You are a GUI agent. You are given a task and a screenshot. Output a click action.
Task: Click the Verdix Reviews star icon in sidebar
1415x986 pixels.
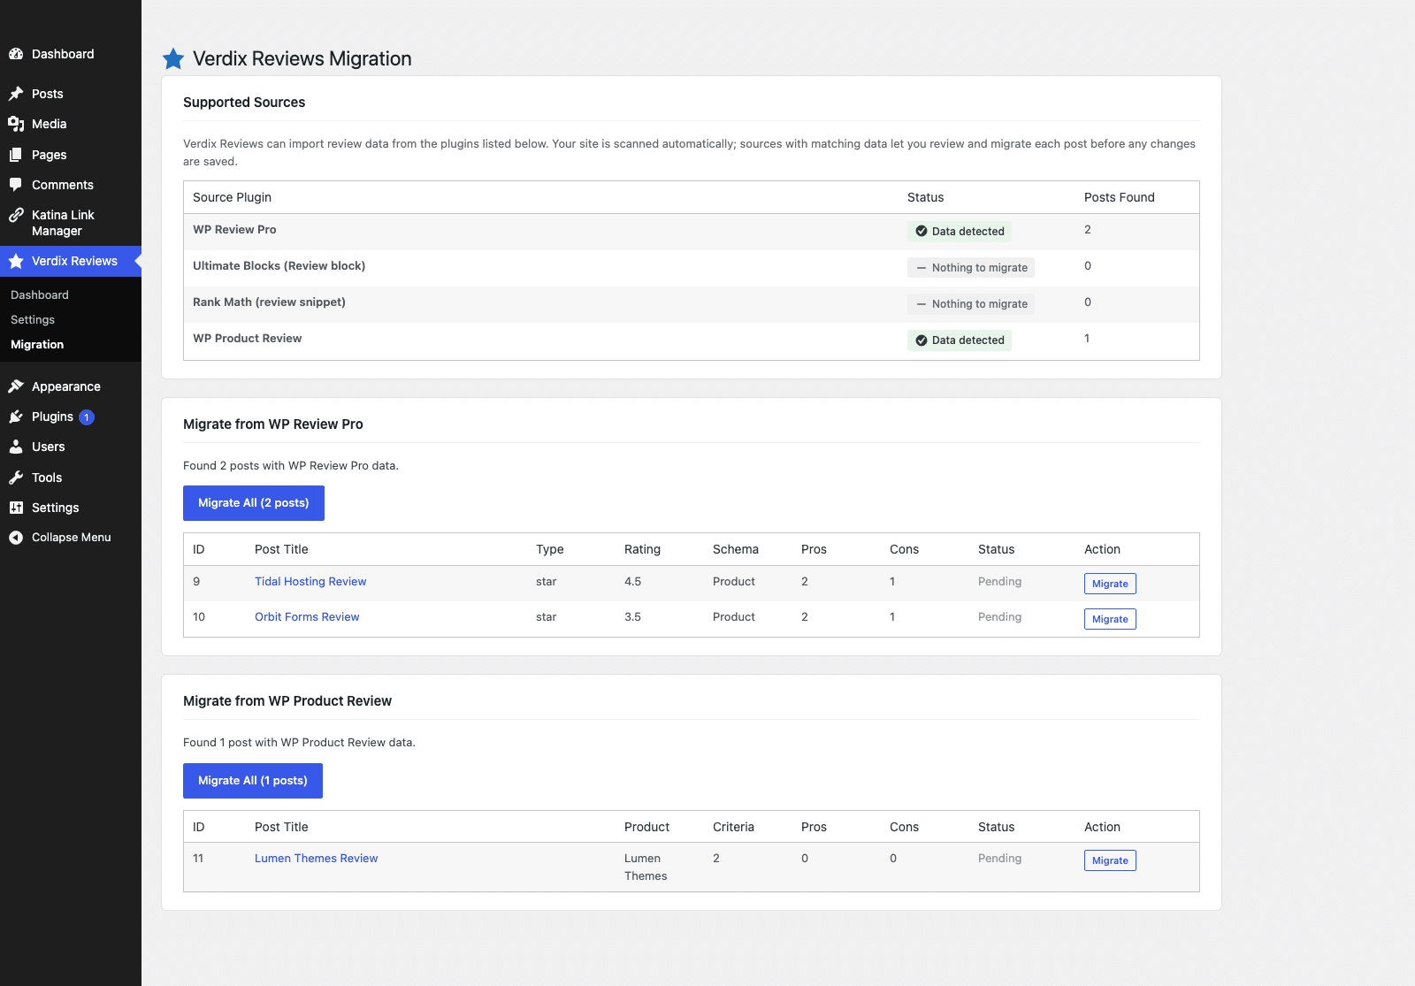tap(16, 261)
